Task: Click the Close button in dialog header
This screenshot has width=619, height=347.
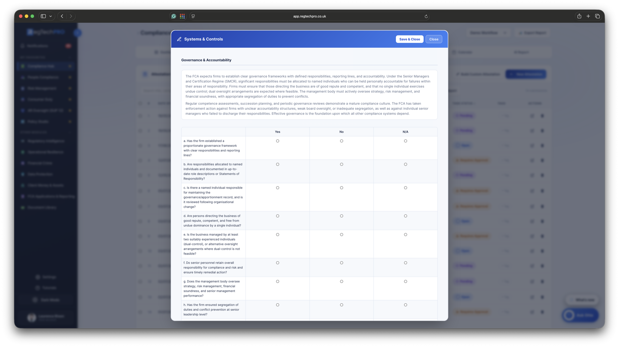Action: point(434,39)
